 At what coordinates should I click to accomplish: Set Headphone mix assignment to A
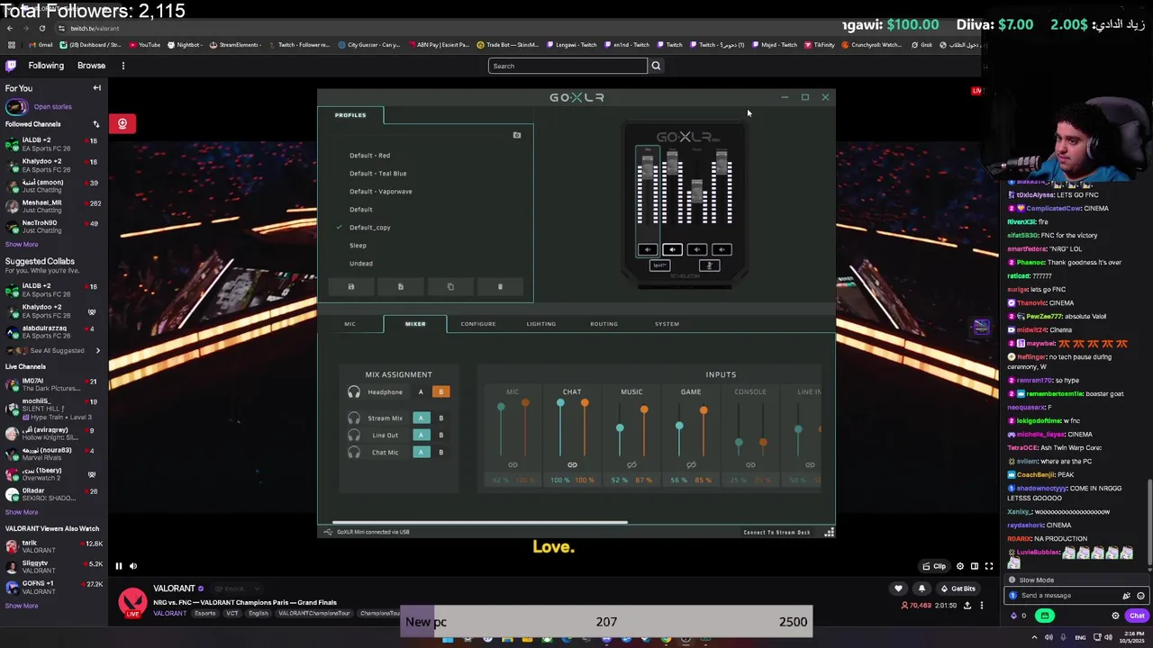click(x=421, y=391)
